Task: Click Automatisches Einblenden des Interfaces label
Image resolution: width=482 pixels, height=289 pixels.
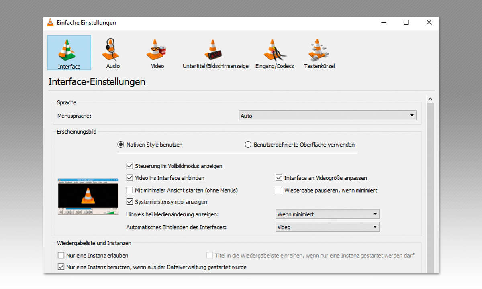Action: pyautogui.click(x=176, y=227)
